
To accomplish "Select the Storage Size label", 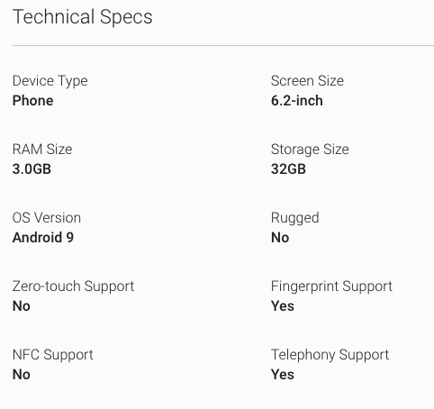I will [310, 150].
